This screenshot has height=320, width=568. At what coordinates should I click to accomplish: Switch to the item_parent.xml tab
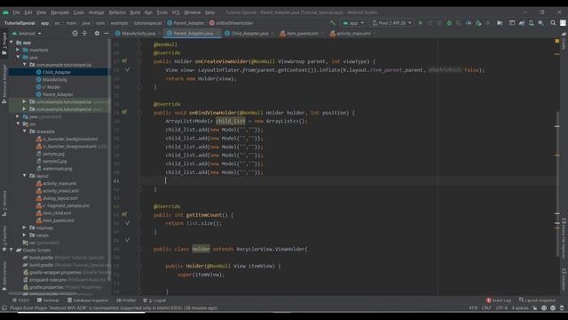click(x=302, y=34)
